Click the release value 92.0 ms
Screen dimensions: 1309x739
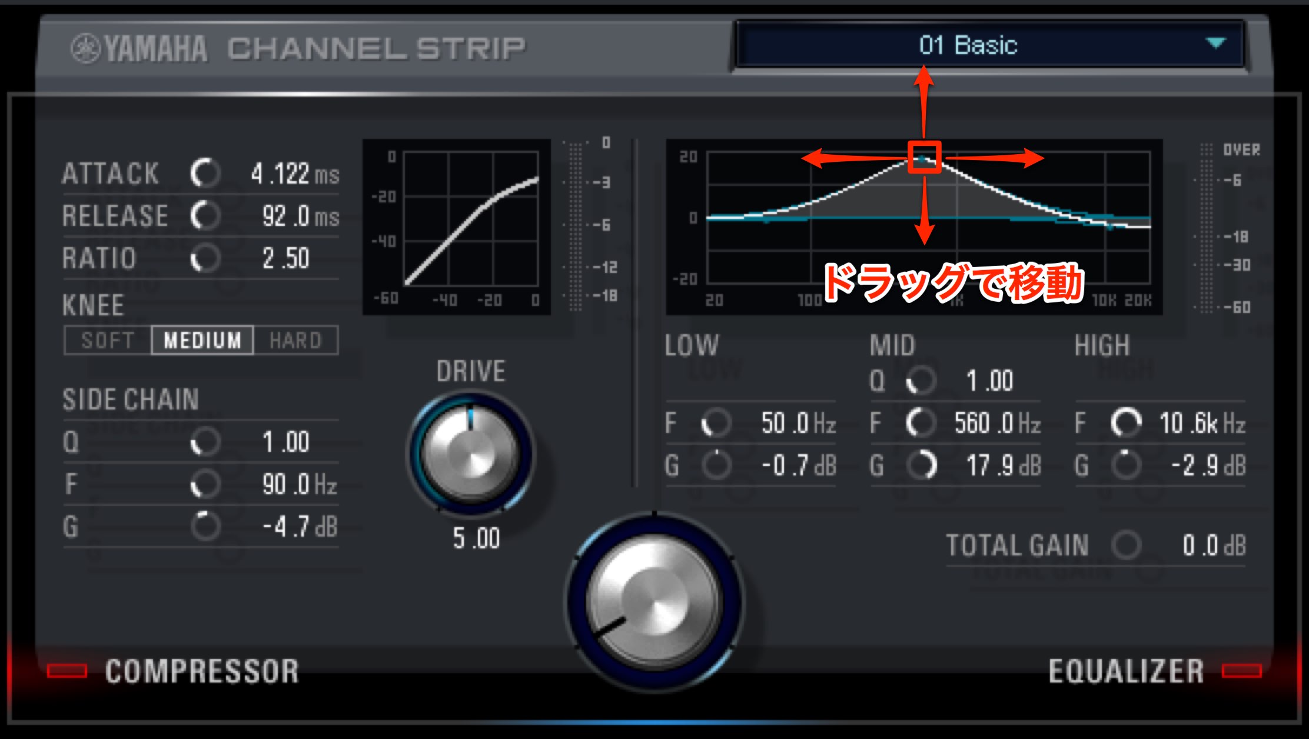click(301, 217)
